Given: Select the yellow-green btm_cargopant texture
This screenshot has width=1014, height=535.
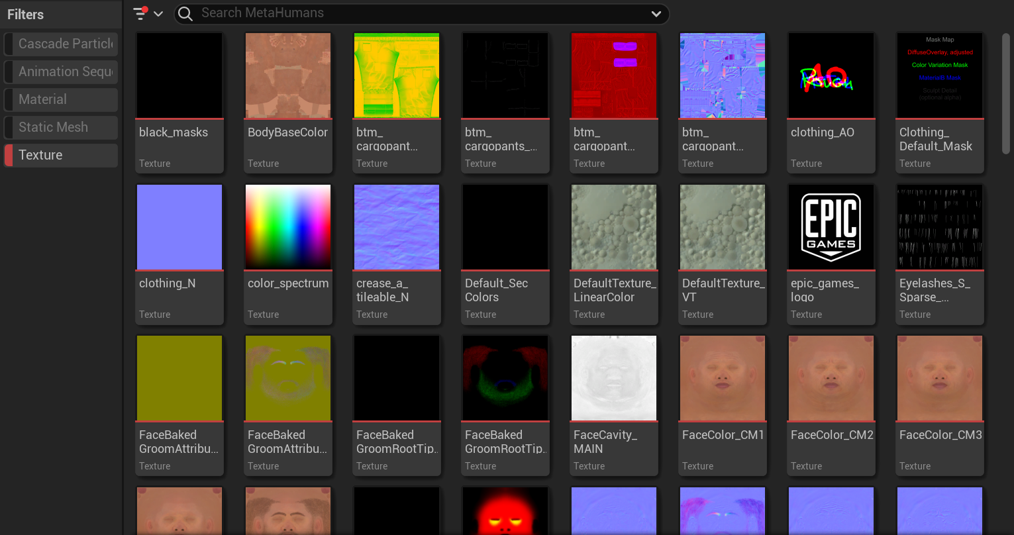Looking at the screenshot, I should click(x=397, y=103).
